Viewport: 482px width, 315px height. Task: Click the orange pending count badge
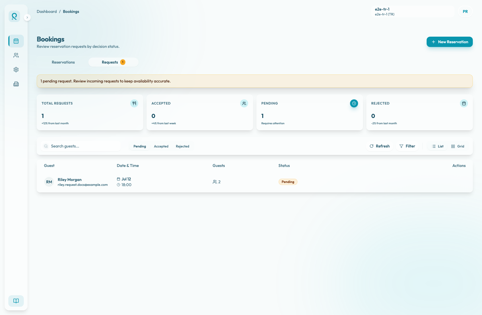(123, 62)
